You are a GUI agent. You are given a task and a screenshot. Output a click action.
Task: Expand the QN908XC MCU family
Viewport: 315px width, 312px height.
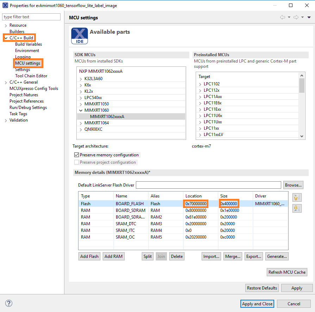(81, 130)
